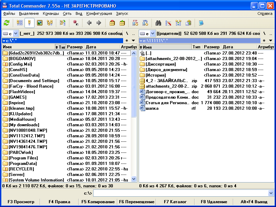This screenshot has height=207, width=276.
Task: Click the RECYCLER folder icon
Action: pos(6,169)
